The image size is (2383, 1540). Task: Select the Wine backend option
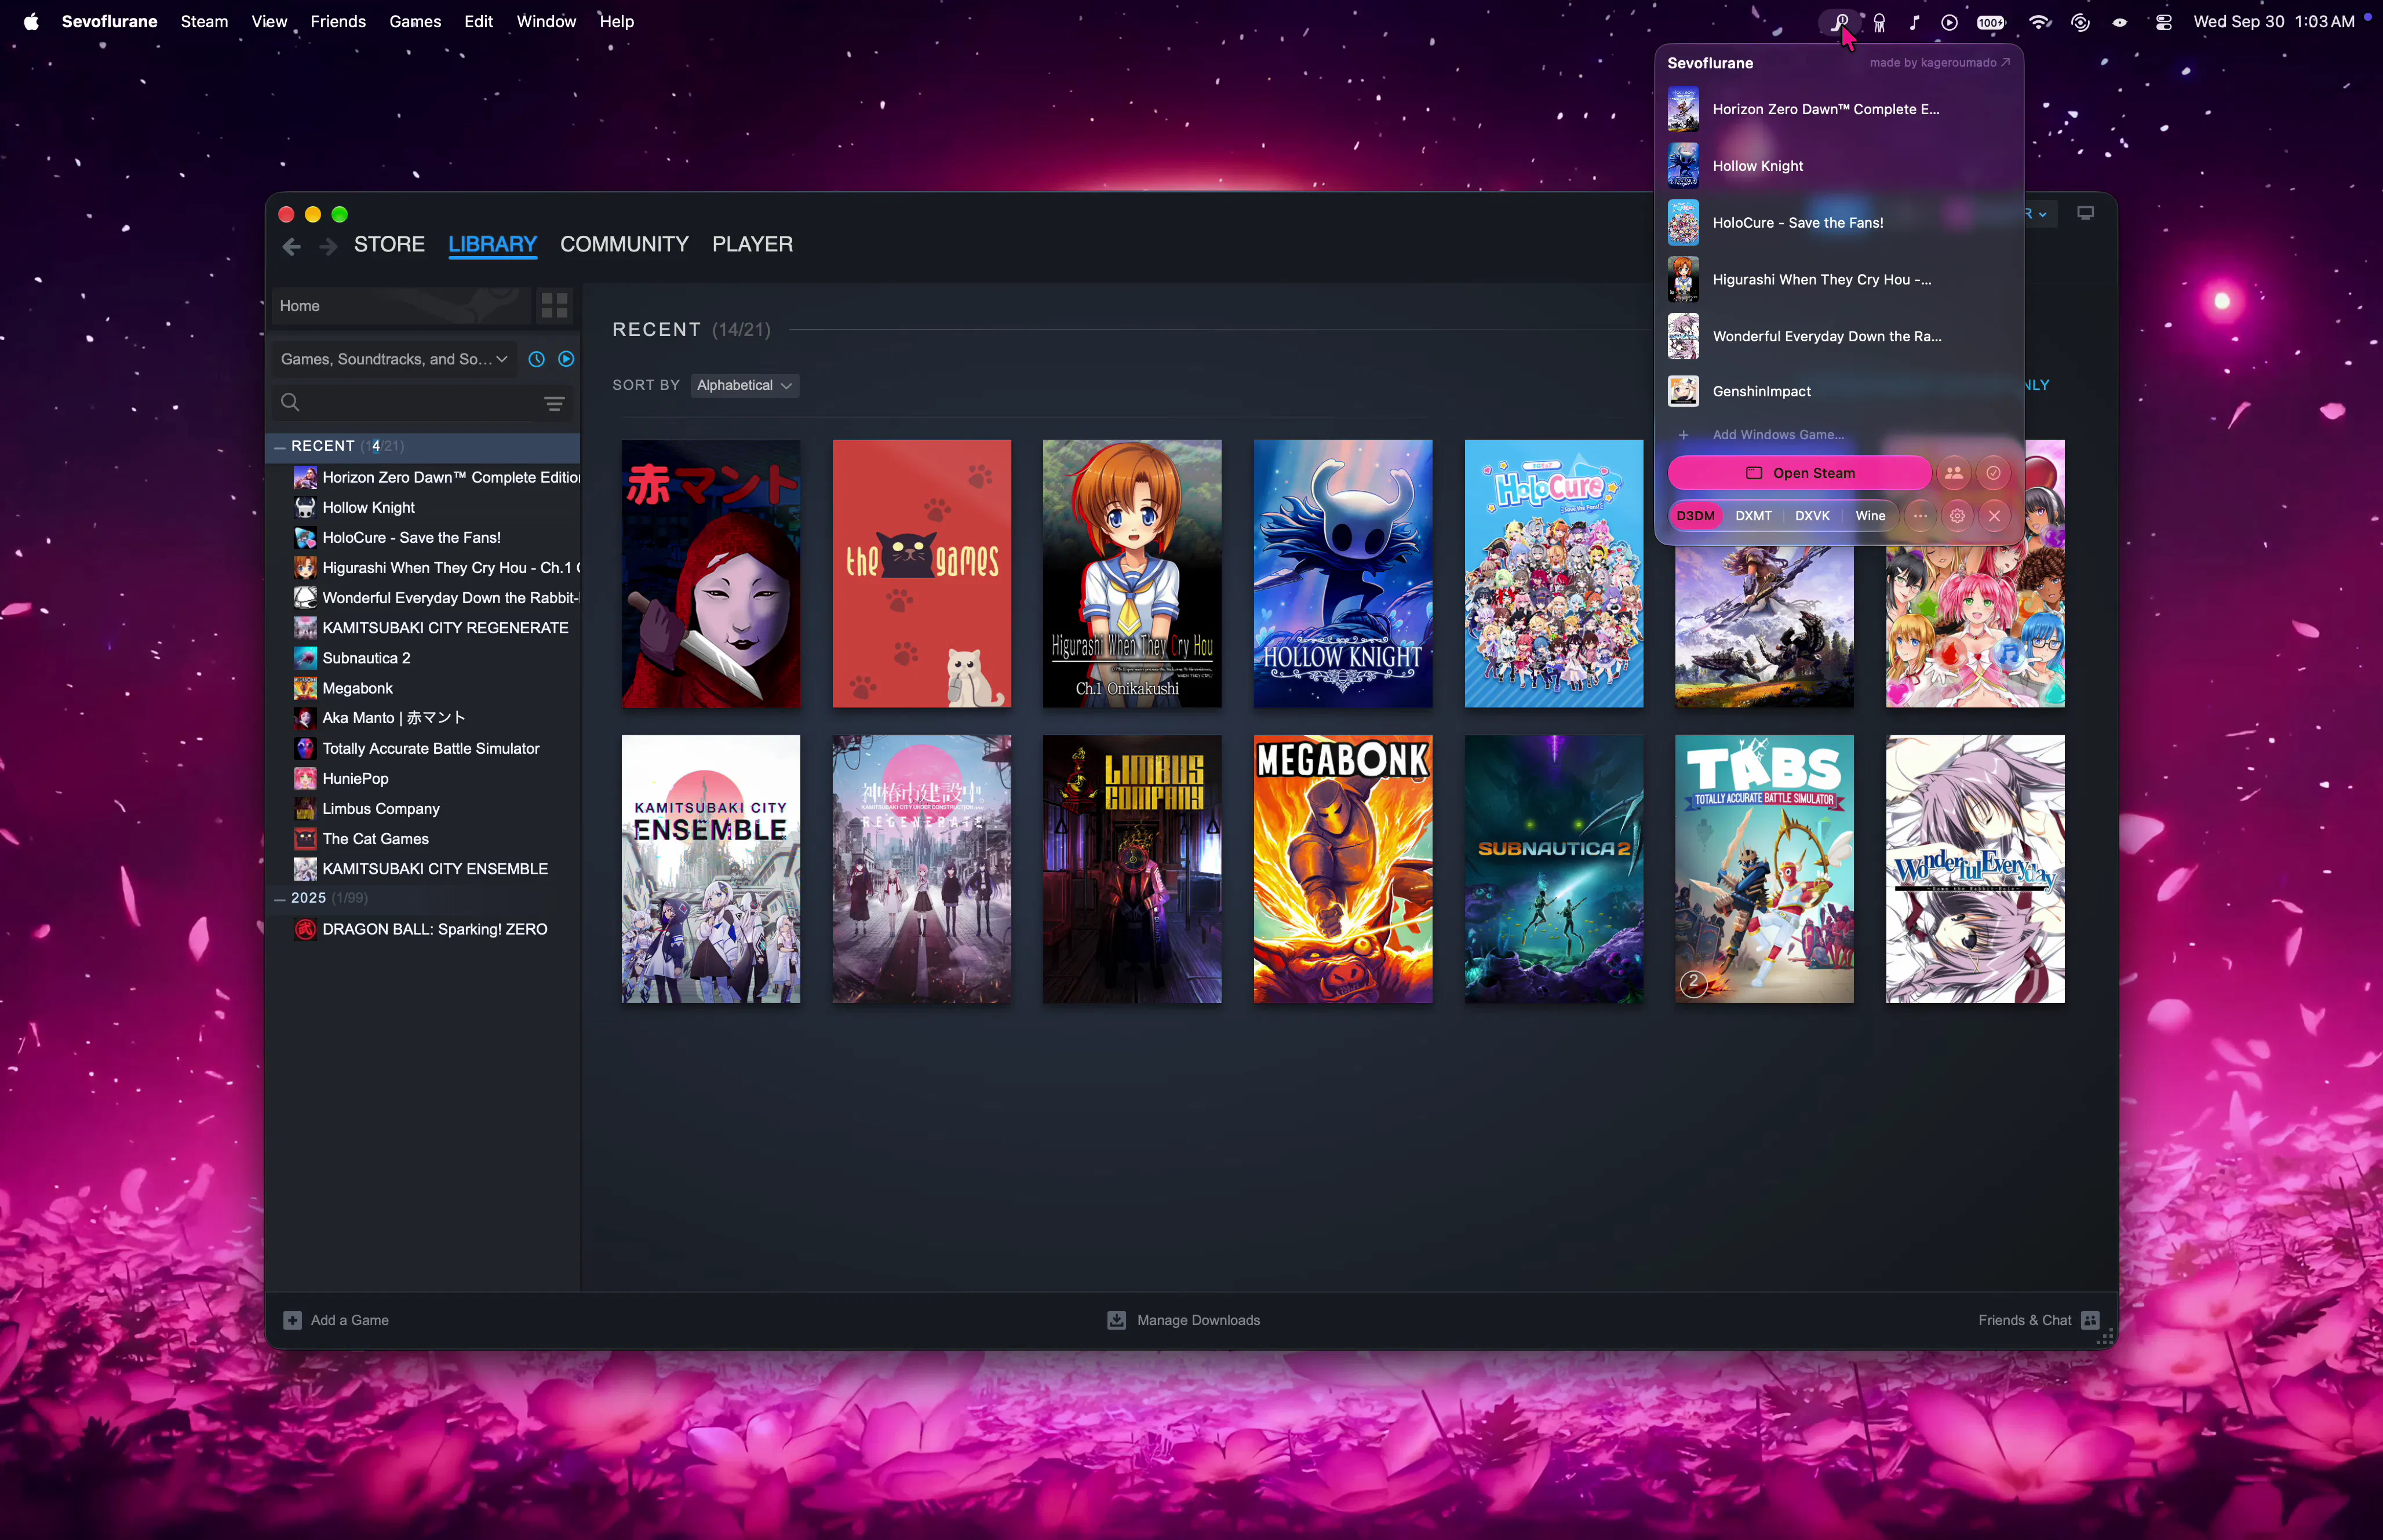coord(1870,516)
